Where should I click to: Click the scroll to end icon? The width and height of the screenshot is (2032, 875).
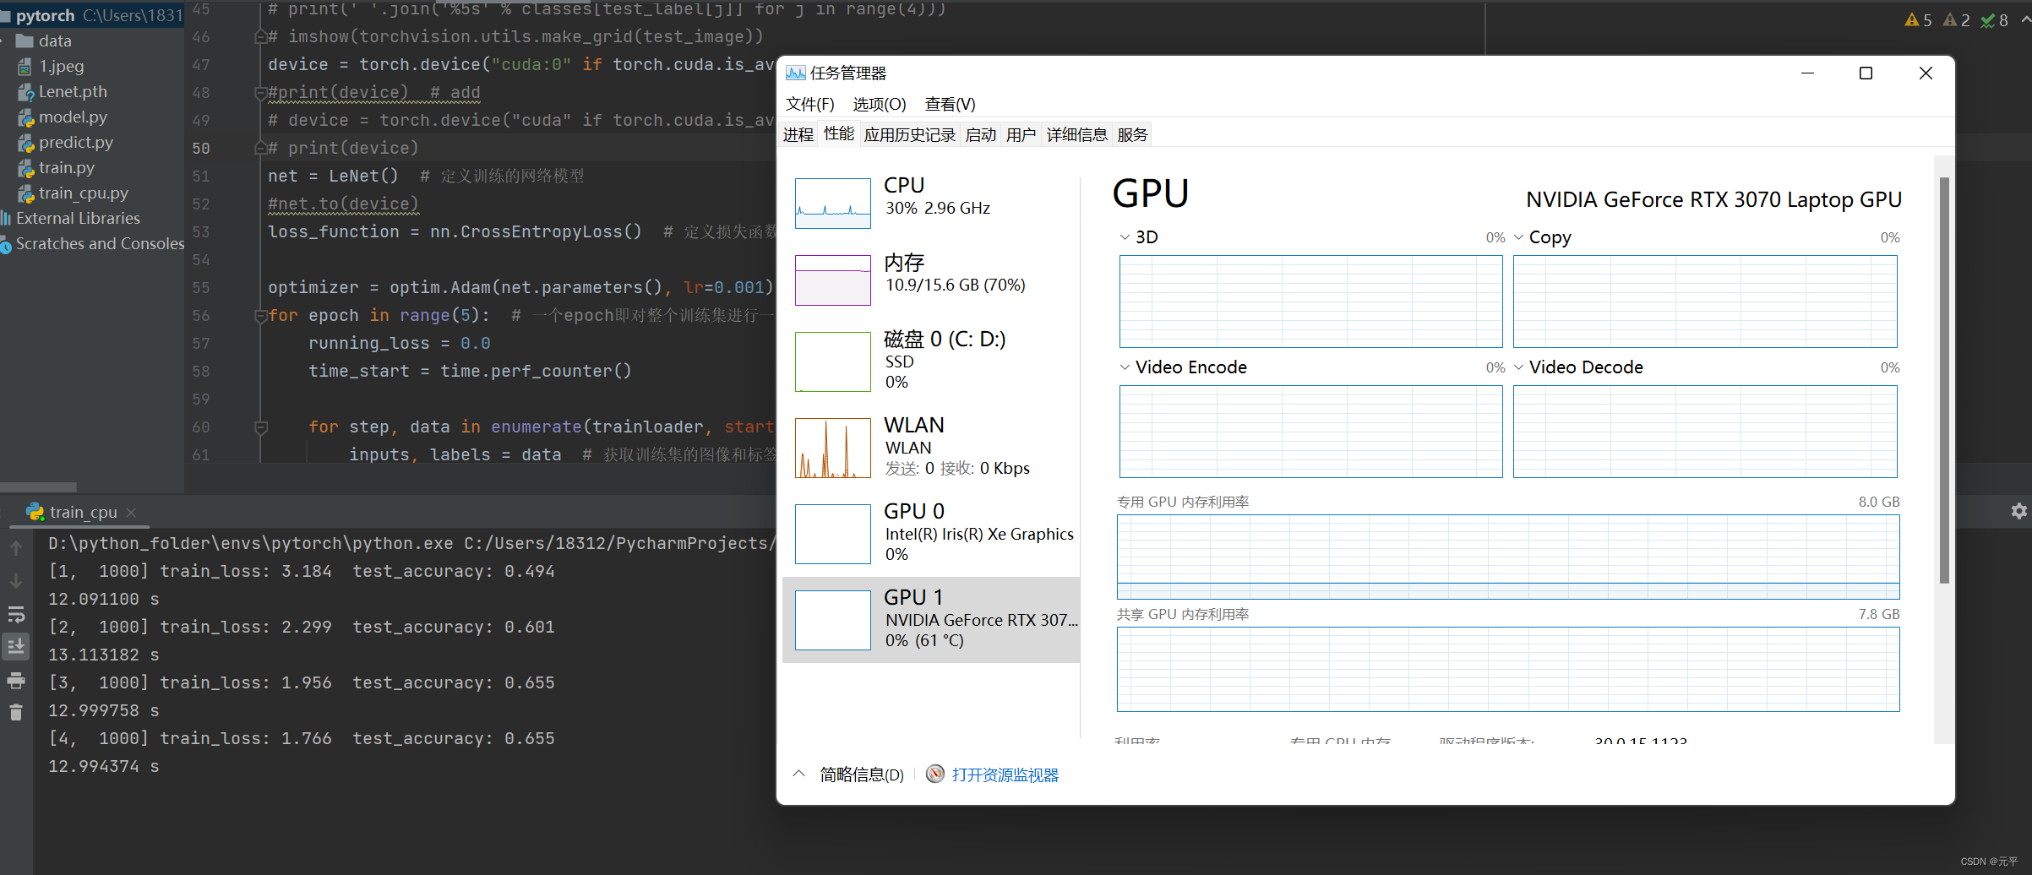coord(16,647)
